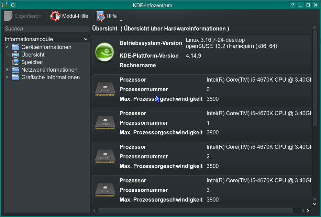This screenshot has width=321, height=217.
Task: Click the horizontal scrollbar second left arrow
Action: (x=303, y=211)
